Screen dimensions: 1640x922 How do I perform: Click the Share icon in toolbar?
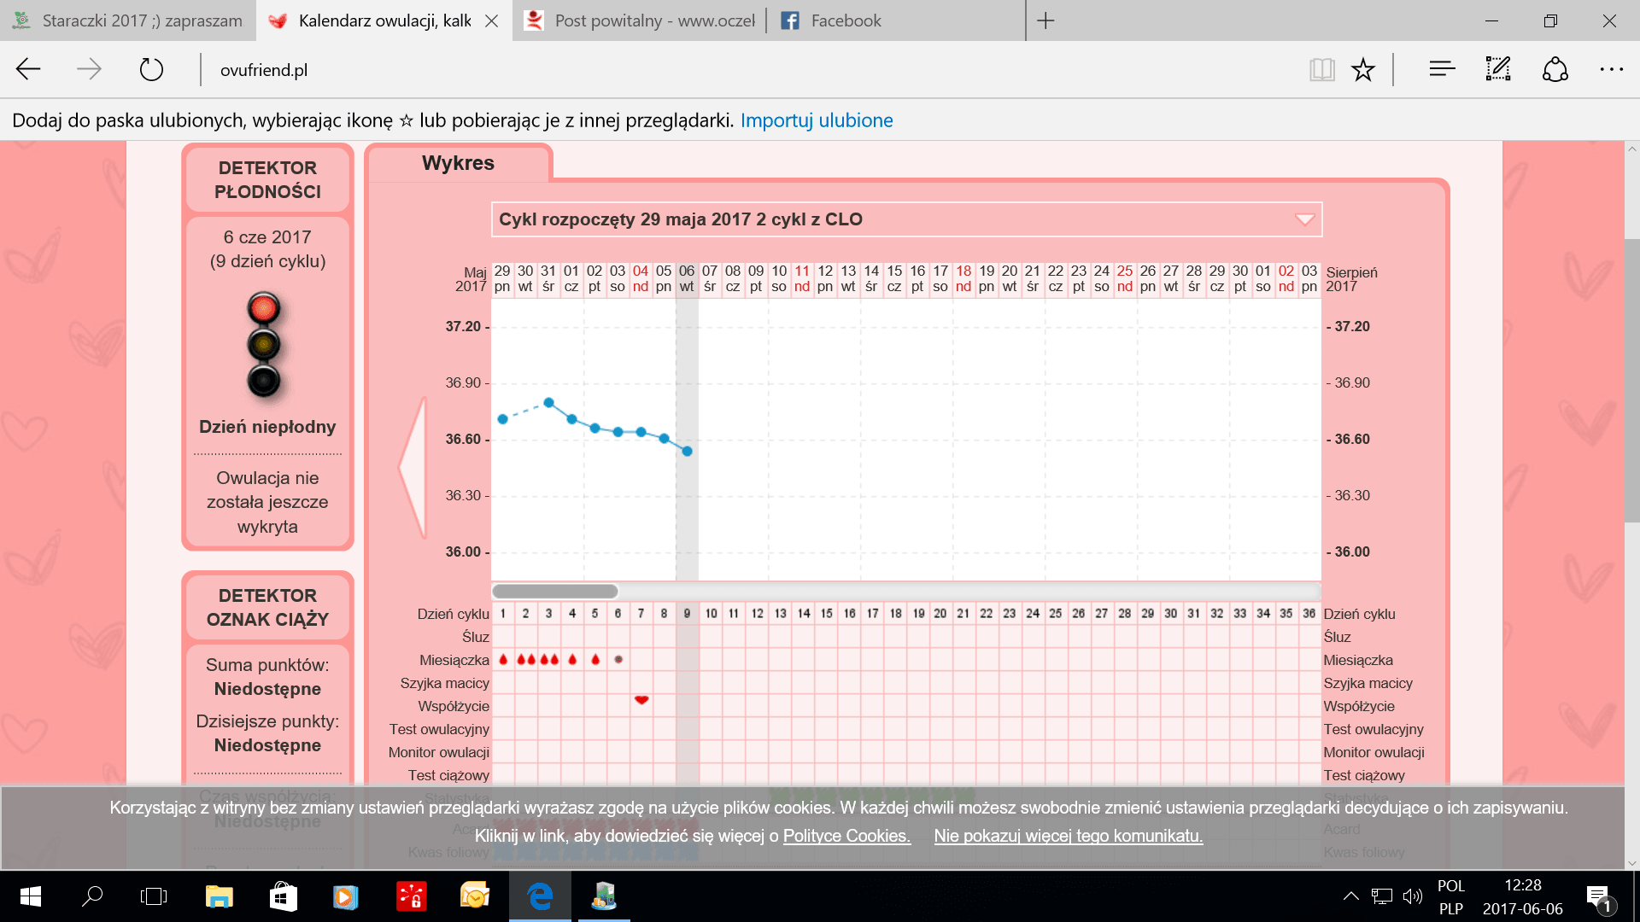pyautogui.click(x=1555, y=69)
